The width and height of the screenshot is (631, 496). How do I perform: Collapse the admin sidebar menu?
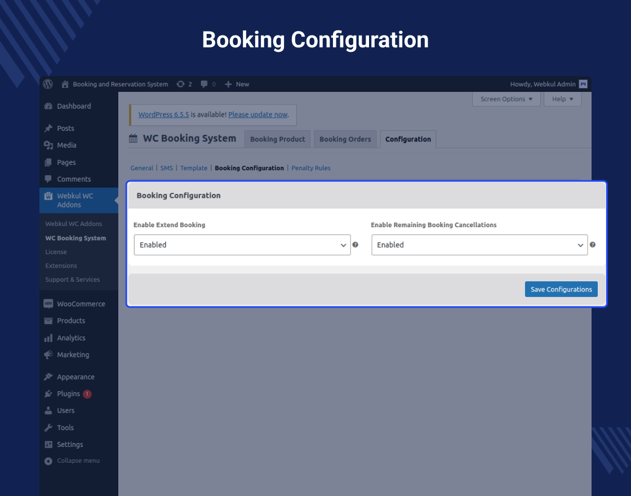coord(48,460)
